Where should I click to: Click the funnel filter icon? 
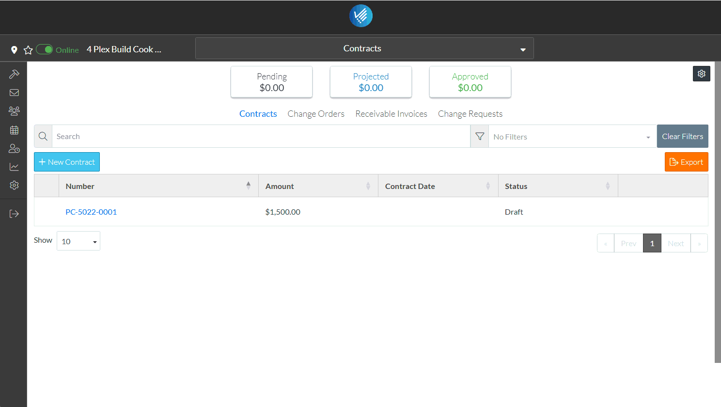point(480,136)
